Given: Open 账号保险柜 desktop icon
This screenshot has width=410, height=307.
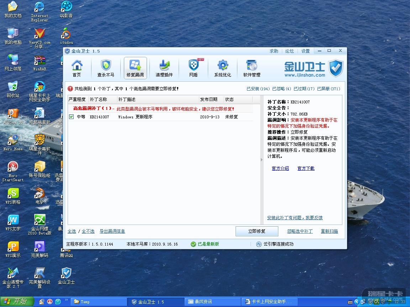Looking at the screenshot, I should [40, 169].
